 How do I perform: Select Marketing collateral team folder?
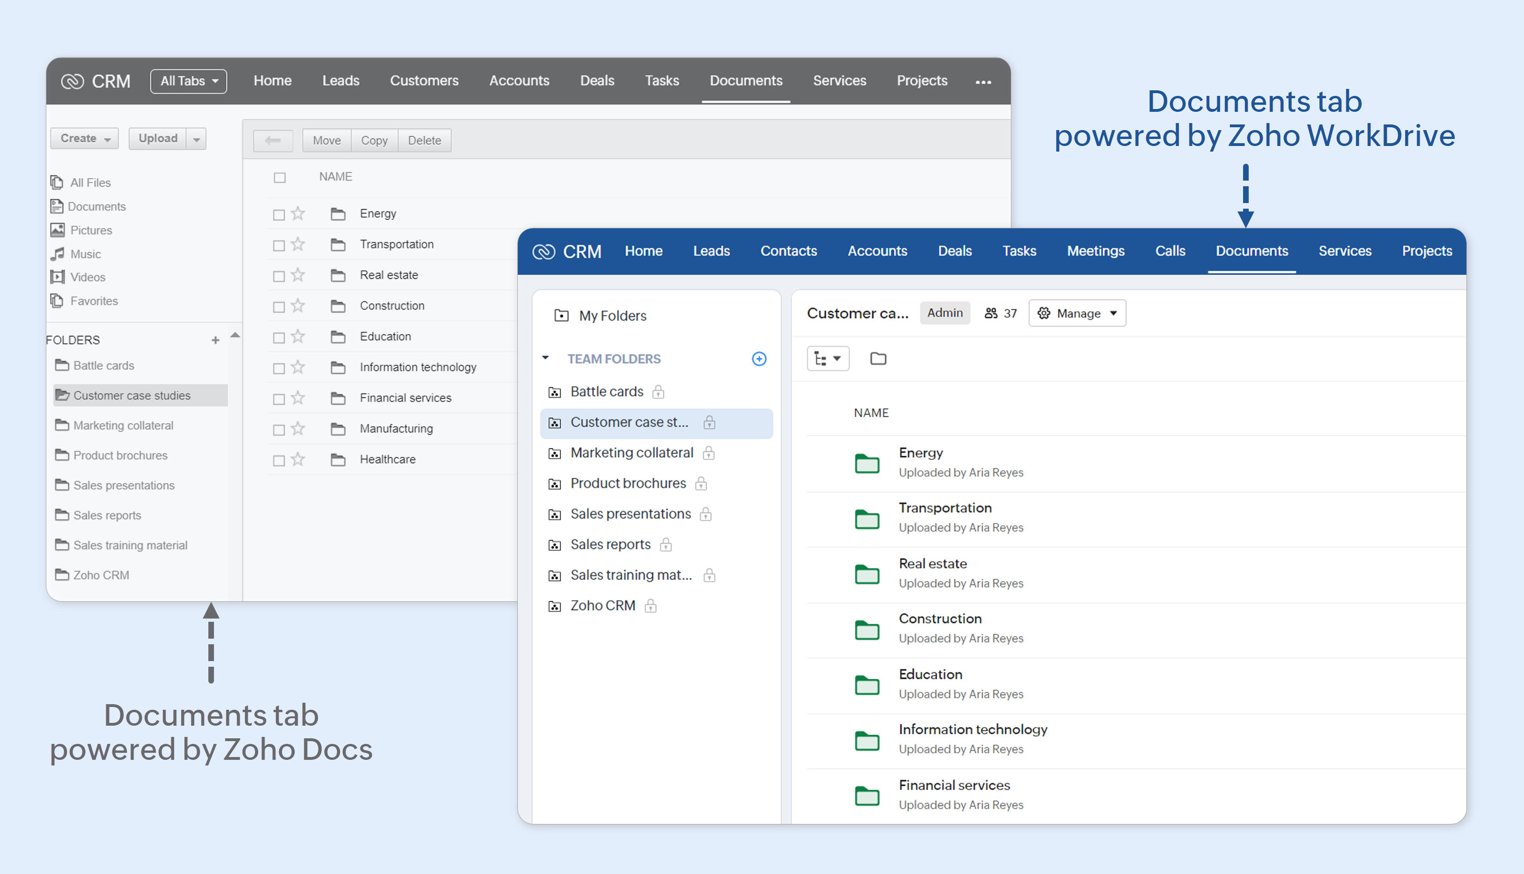coord(631,452)
